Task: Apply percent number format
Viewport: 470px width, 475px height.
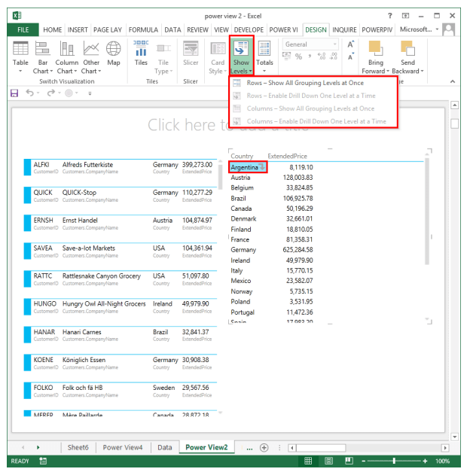Action: (x=298, y=56)
